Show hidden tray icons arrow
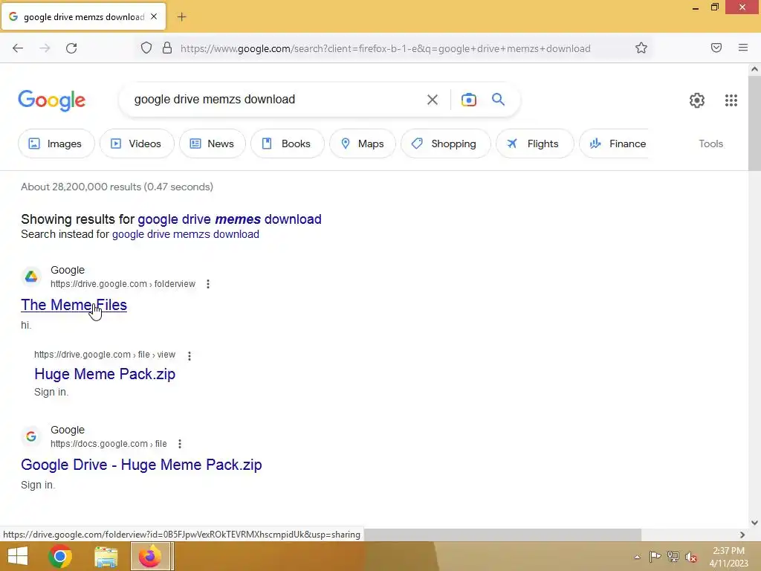761x571 pixels. tap(637, 557)
